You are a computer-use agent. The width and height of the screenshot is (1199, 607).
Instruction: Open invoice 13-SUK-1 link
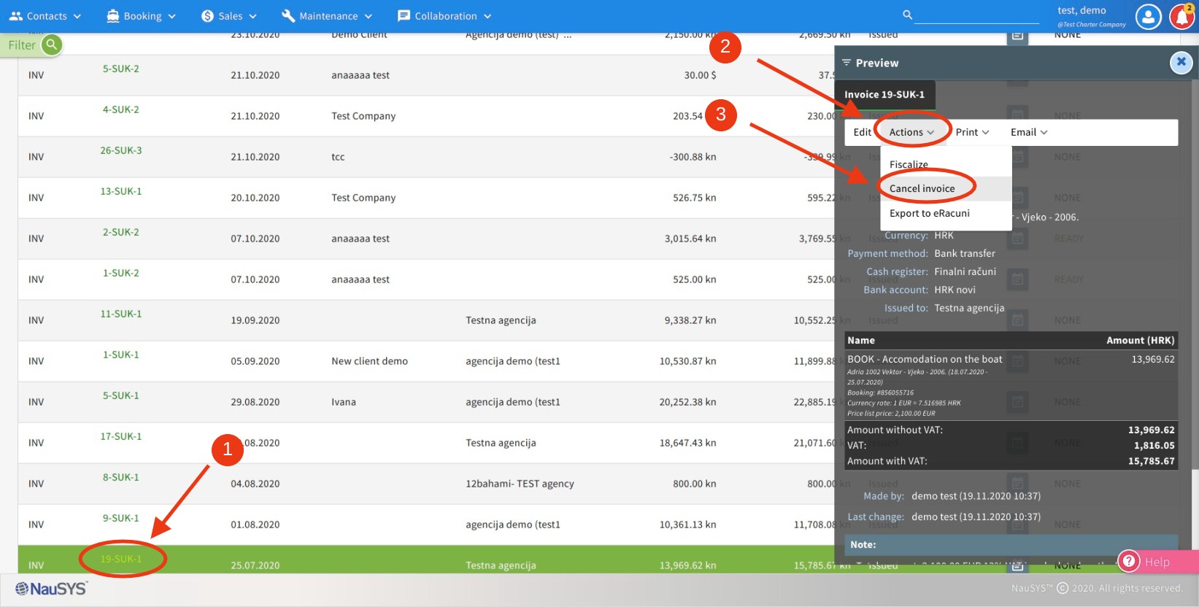tap(121, 191)
